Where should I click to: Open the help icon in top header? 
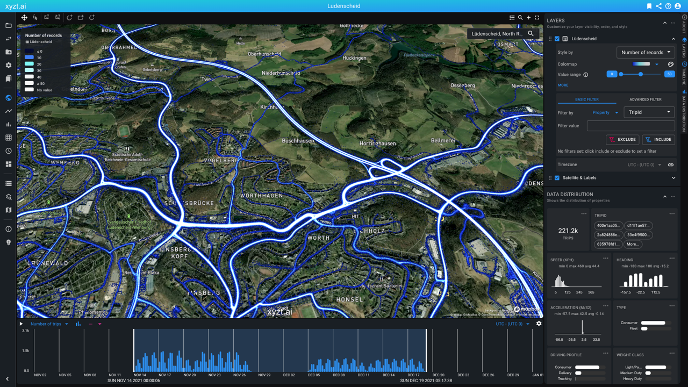[668, 6]
